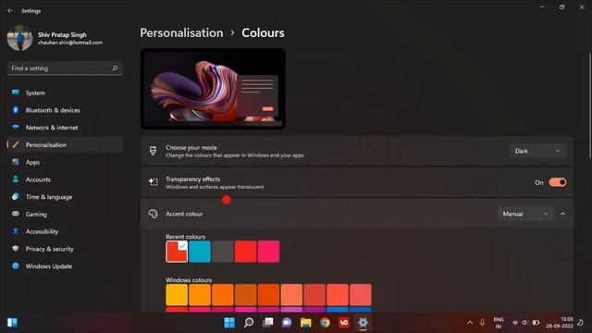This screenshot has height=333, width=592.
Task: Go to Network & internet settings
Action: coord(65,128)
